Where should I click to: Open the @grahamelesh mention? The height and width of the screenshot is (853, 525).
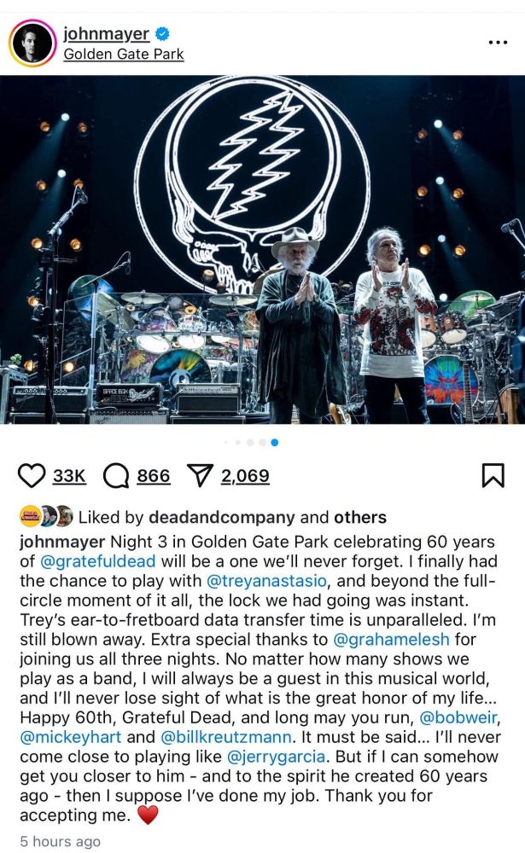(x=391, y=639)
